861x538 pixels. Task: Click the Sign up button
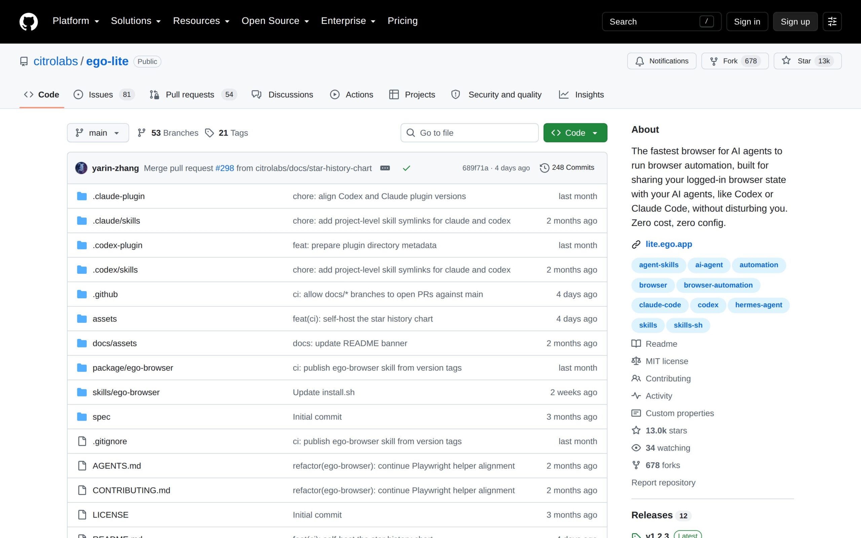click(795, 21)
